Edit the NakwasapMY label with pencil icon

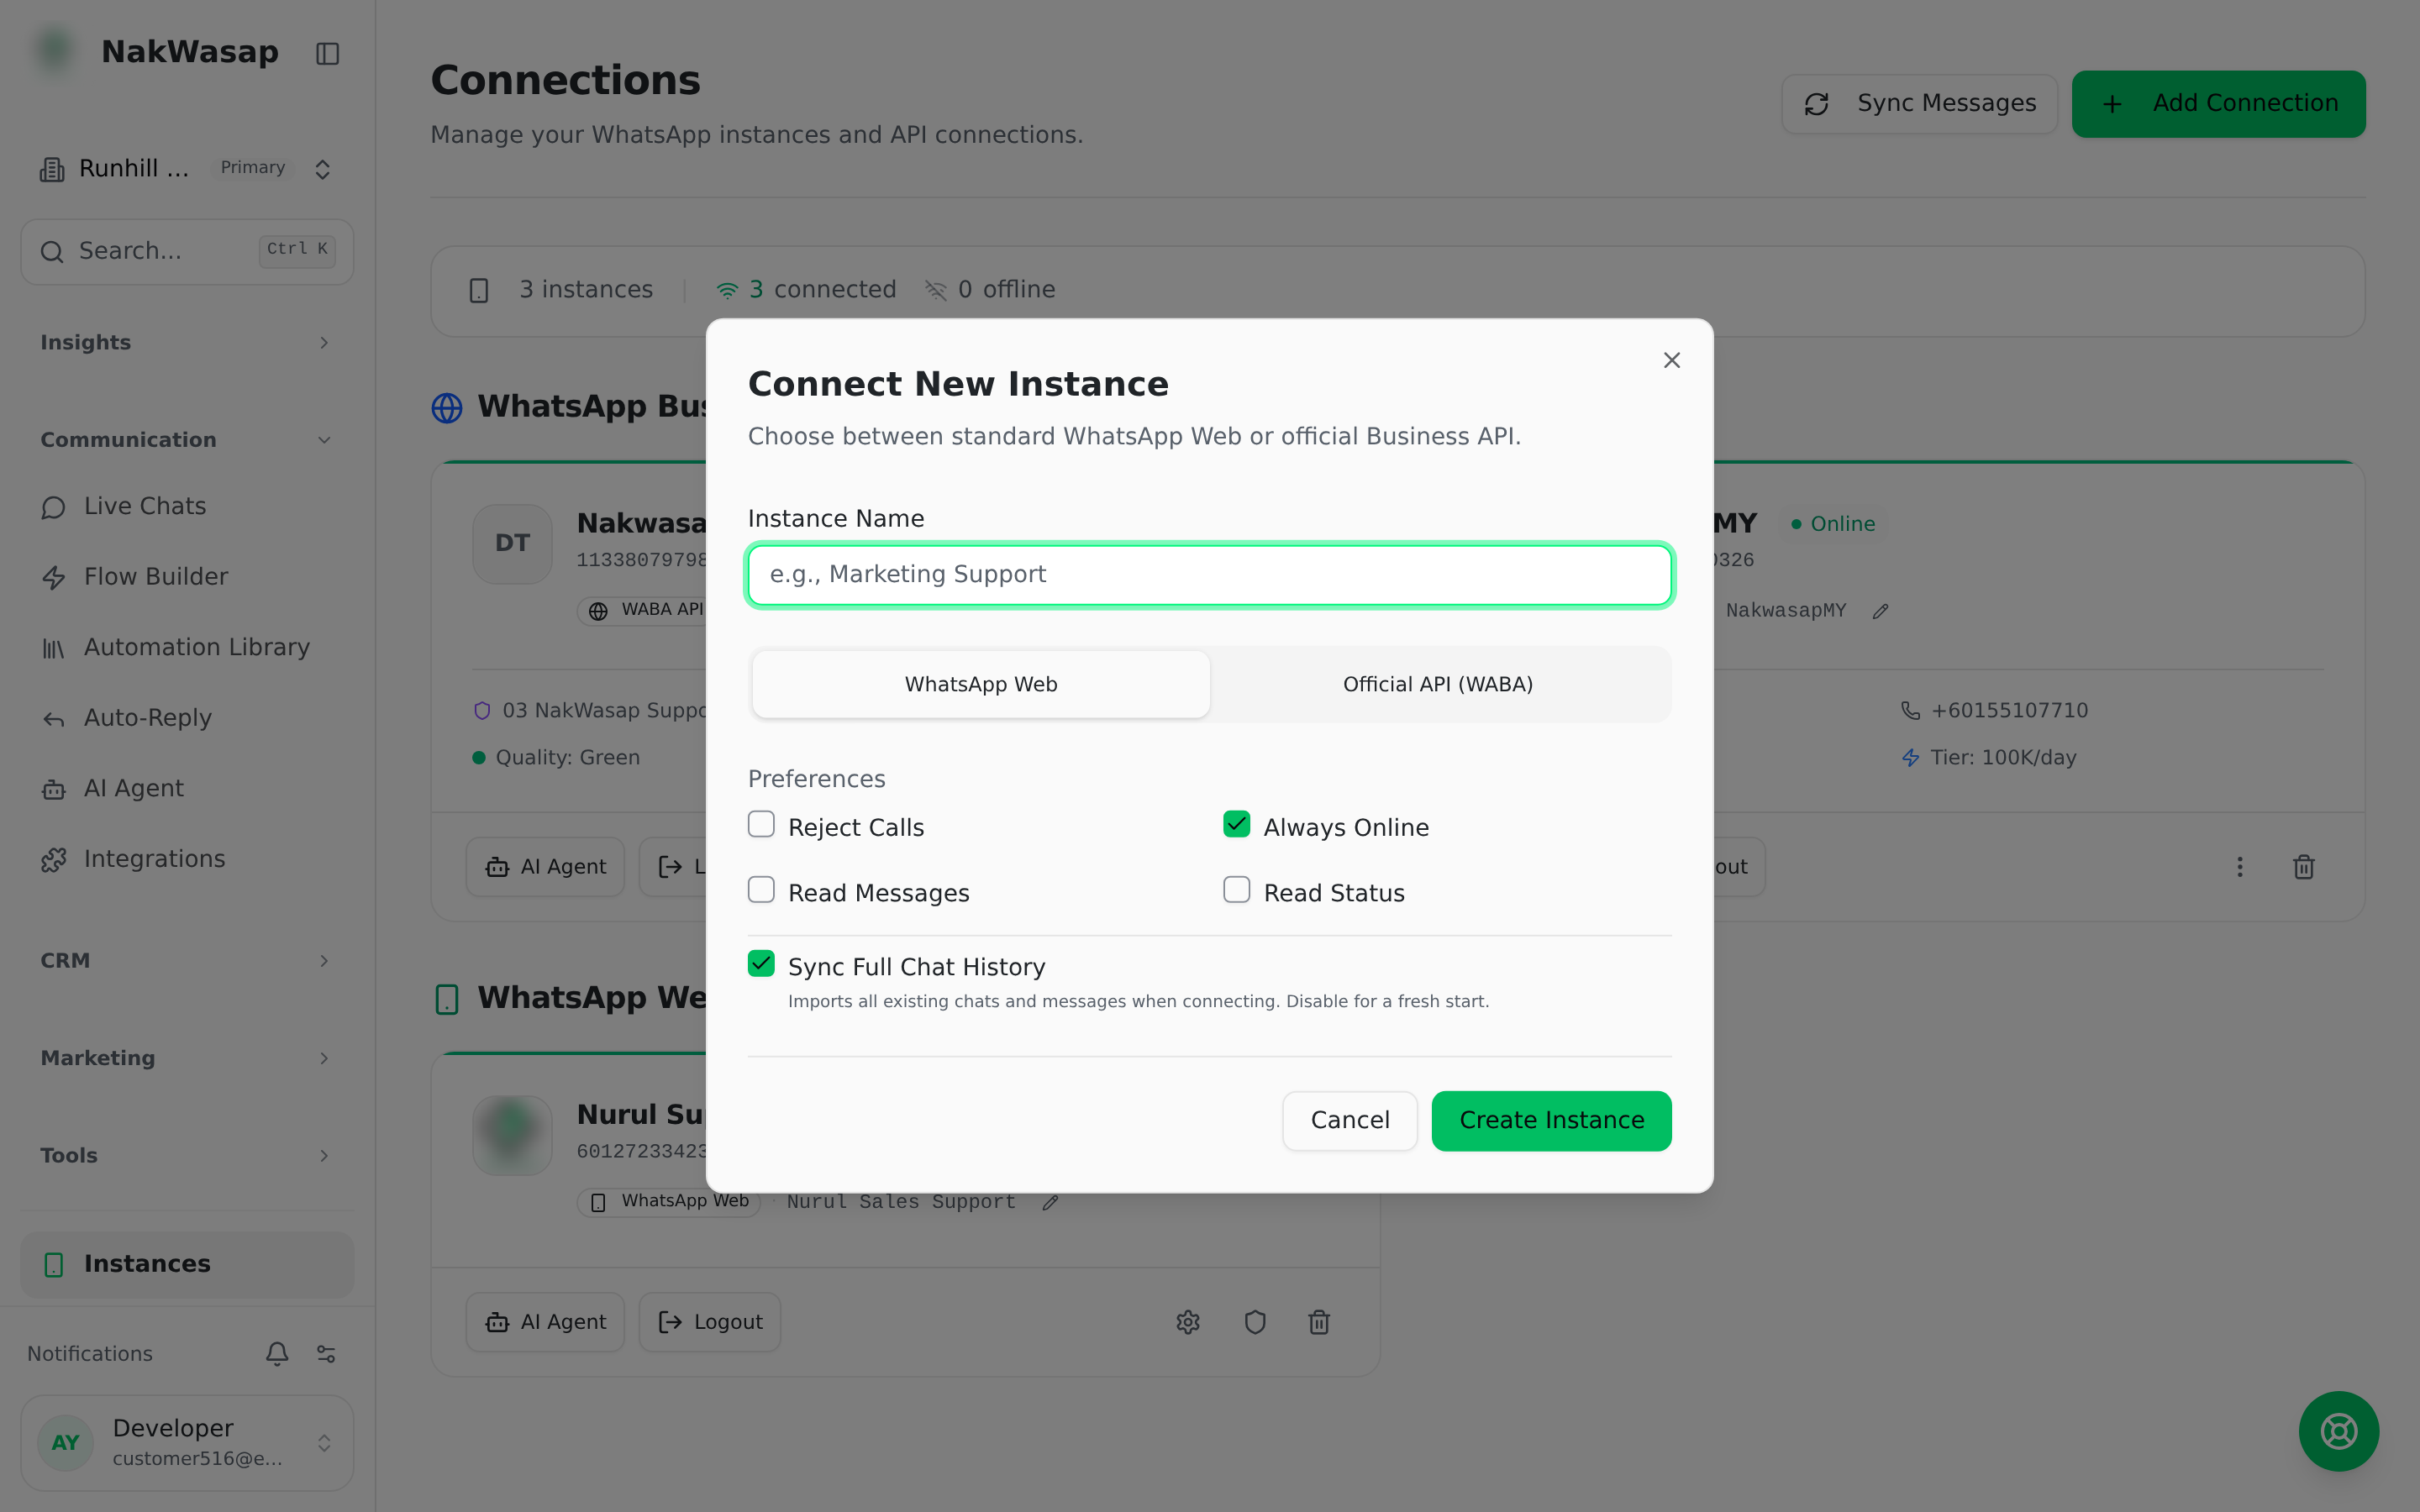click(x=1880, y=611)
